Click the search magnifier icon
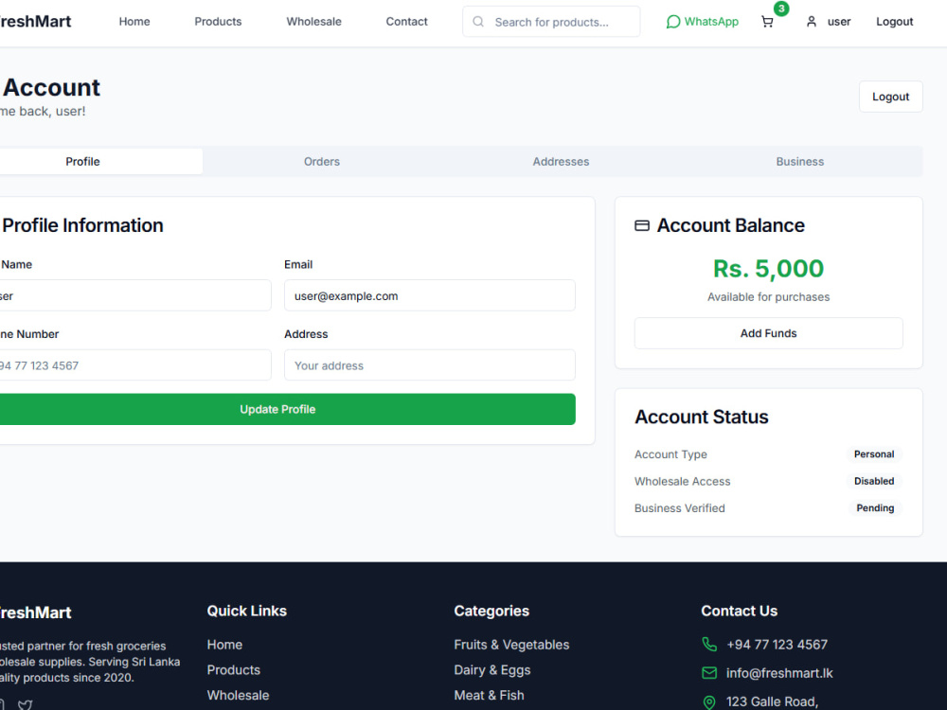Screen dimensions: 947x710 click(x=477, y=22)
